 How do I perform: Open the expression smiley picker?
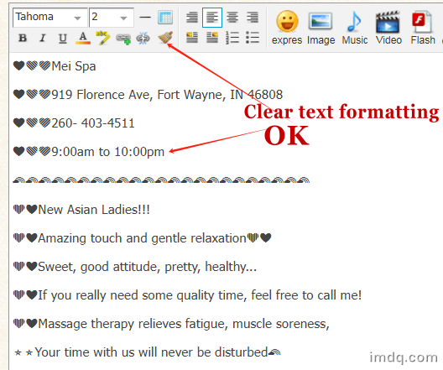pyautogui.click(x=287, y=28)
